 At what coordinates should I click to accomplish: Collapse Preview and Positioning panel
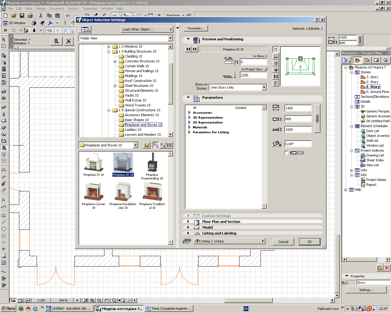(188, 39)
